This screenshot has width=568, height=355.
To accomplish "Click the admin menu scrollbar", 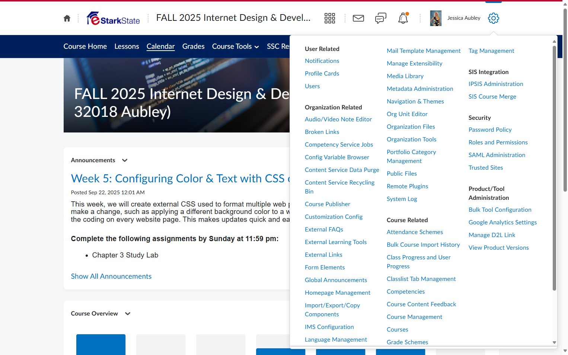I will (554, 167).
